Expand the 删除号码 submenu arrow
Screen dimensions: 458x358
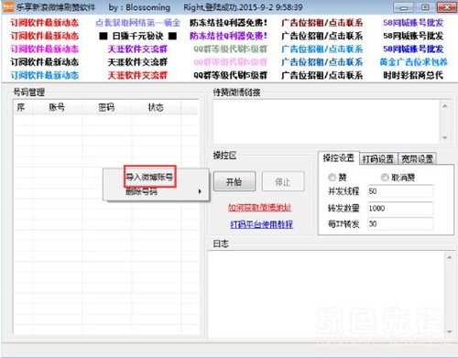point(200,191)
